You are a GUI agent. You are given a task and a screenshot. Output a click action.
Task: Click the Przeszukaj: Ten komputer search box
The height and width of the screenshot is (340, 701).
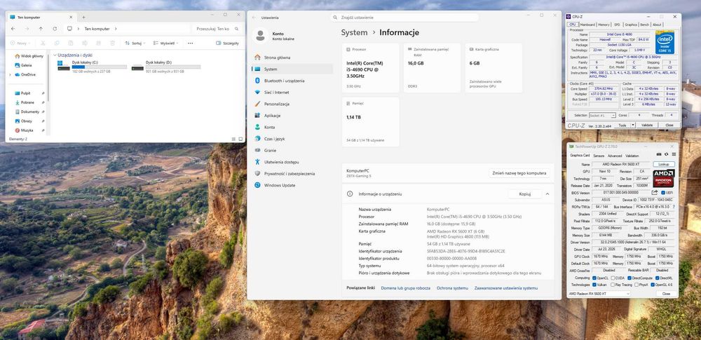click(x=218, y=29)
